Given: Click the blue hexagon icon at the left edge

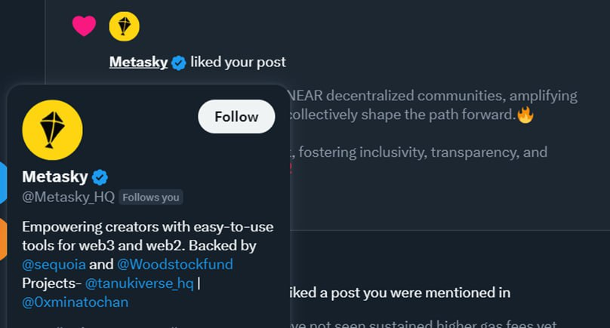Looking at the screenshot, I should [3, 182].
